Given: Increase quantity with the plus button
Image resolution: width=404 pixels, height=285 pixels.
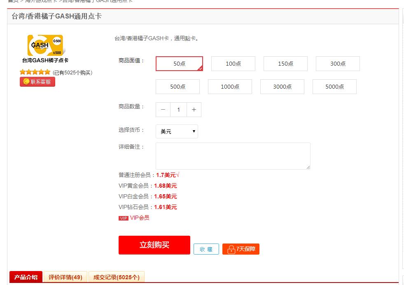Looking at the screenshot, I should [x=194, y=110].
